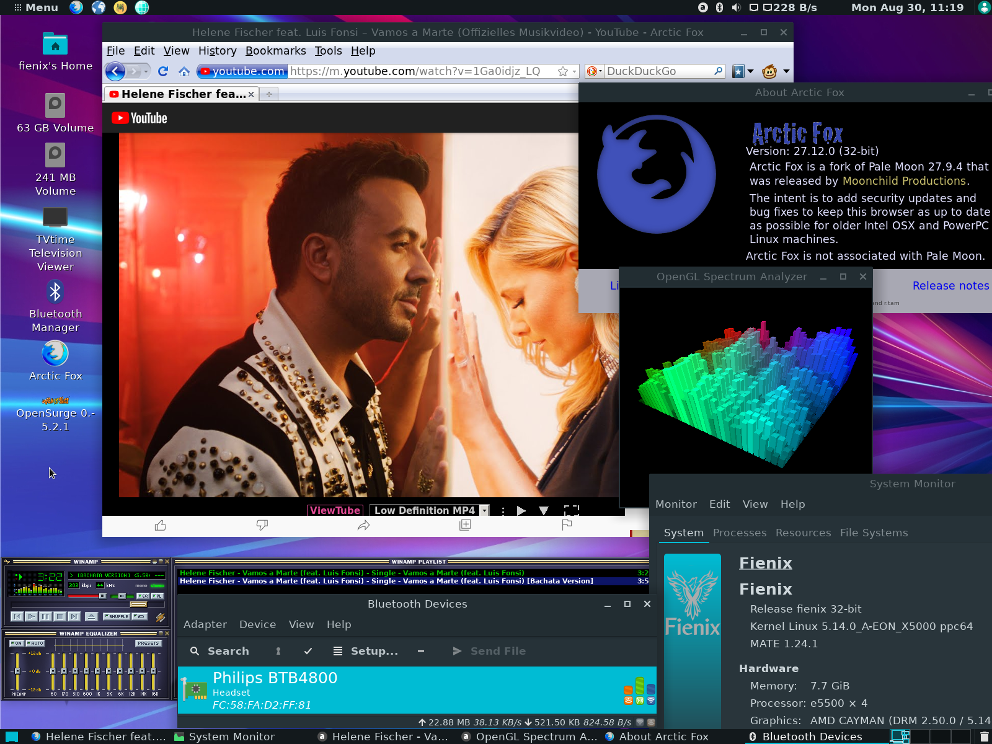
Task: Click the Bluetooth trust checkmark icon
Action: coord(308,651)
